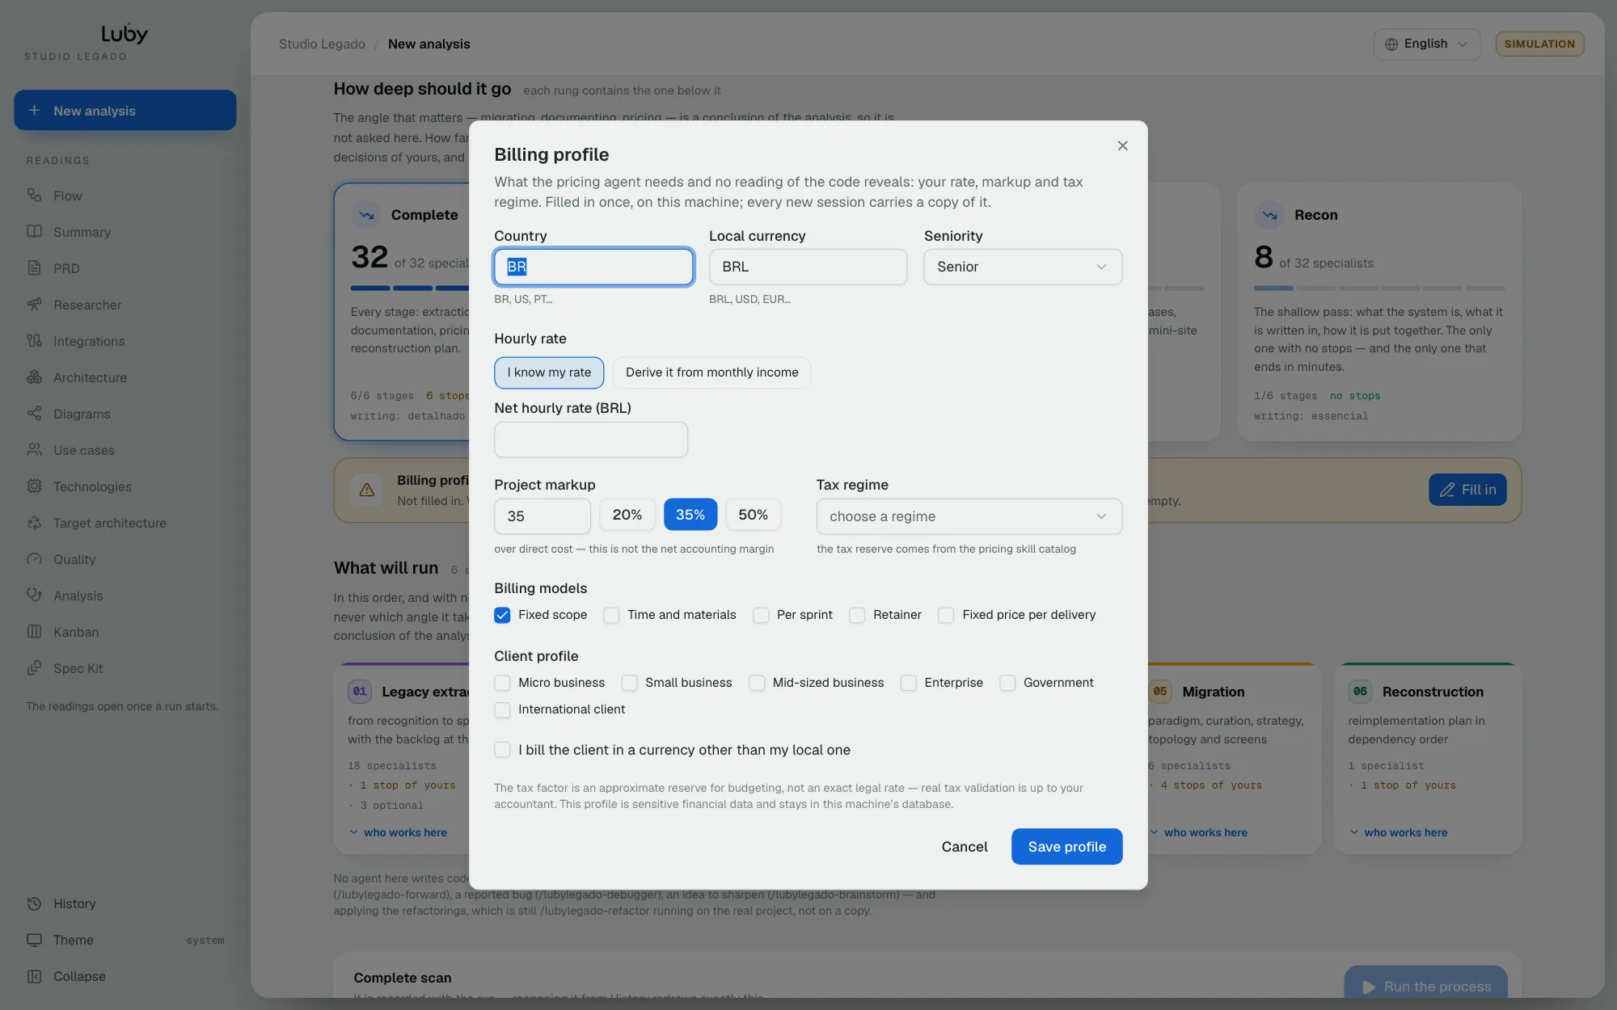1617x1010 pixels.
Task: Click the SIMULATION badge
Action: 1539,44
